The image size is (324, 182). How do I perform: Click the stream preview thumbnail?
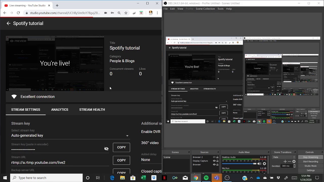coord(55,63)
